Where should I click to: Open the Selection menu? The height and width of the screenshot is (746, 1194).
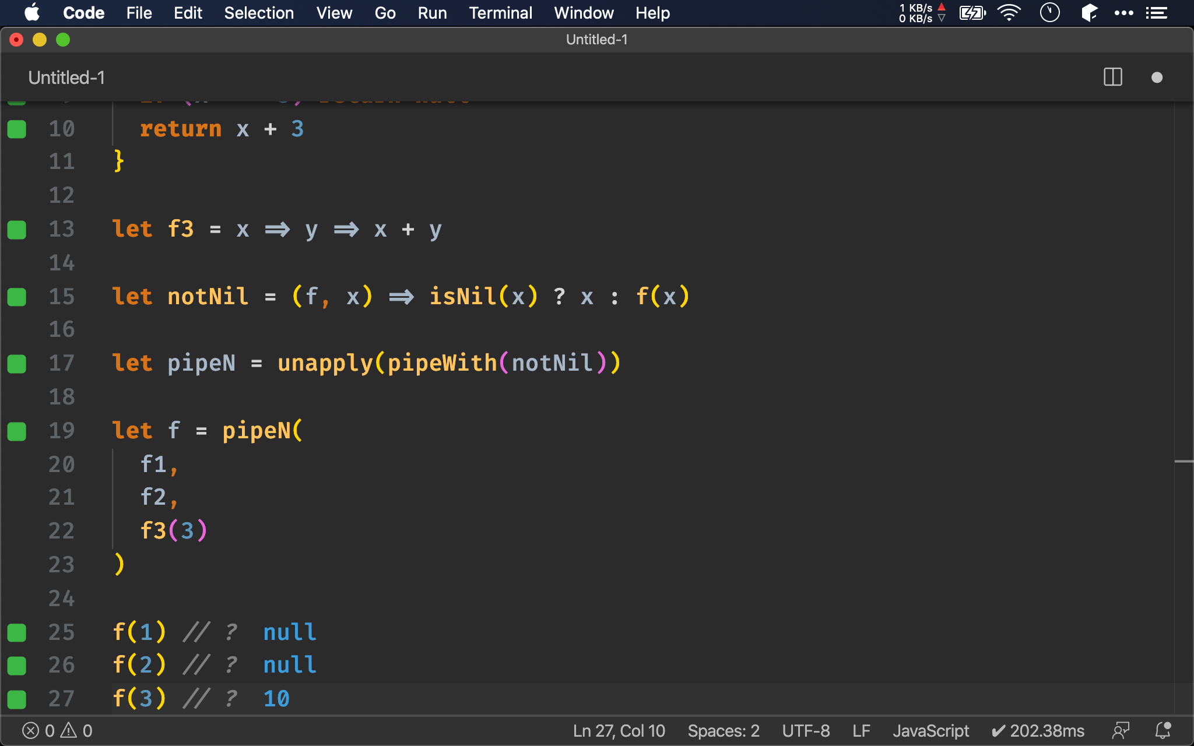pyautogui.click(x=259, y=13)
